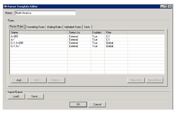This screenshot has width=174, height=113.
Task: Click into the Name input field
Action: [x=45, y=13]
